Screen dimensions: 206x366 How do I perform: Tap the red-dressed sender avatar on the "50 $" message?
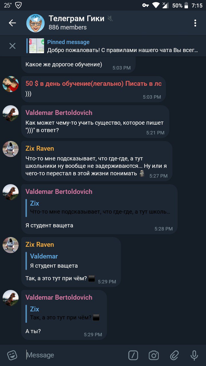pos(11,84)
